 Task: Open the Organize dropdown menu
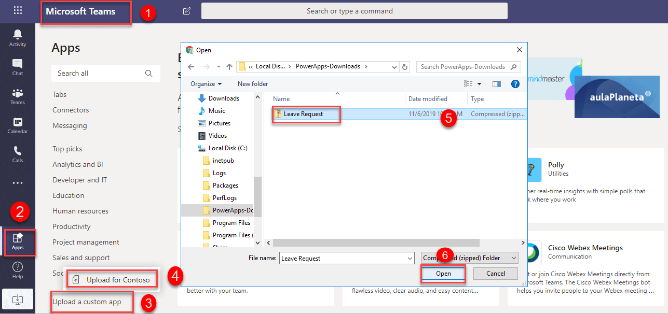206,84
